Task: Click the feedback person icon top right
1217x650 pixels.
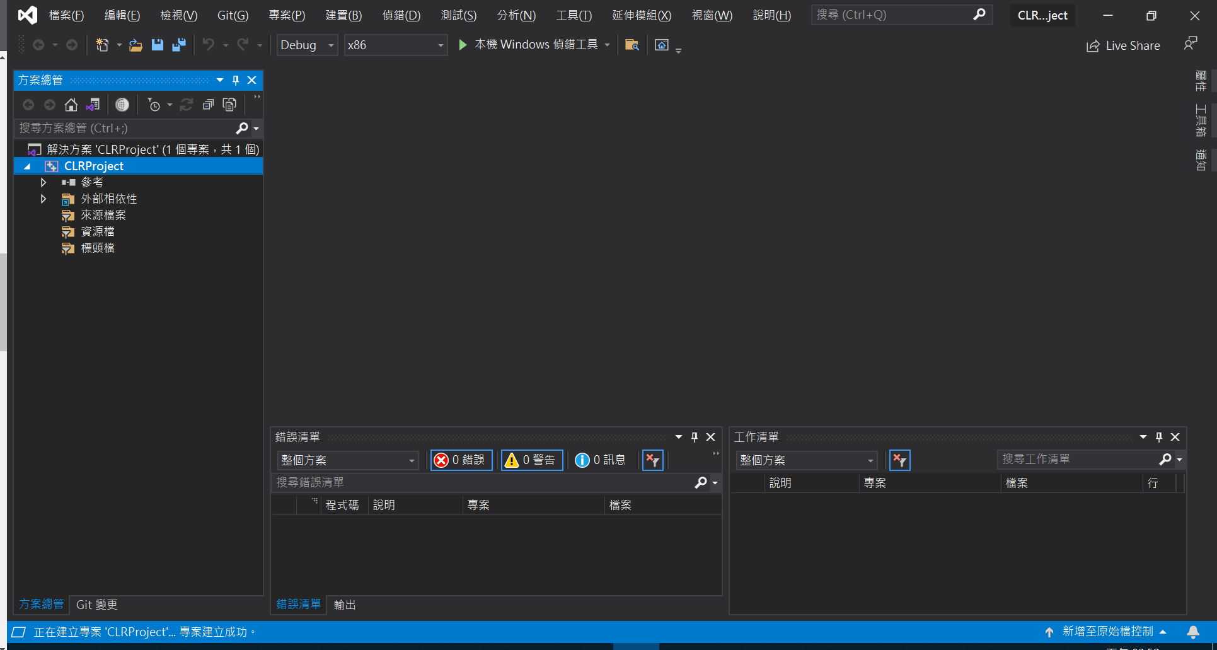Action: click(1190, 44)
